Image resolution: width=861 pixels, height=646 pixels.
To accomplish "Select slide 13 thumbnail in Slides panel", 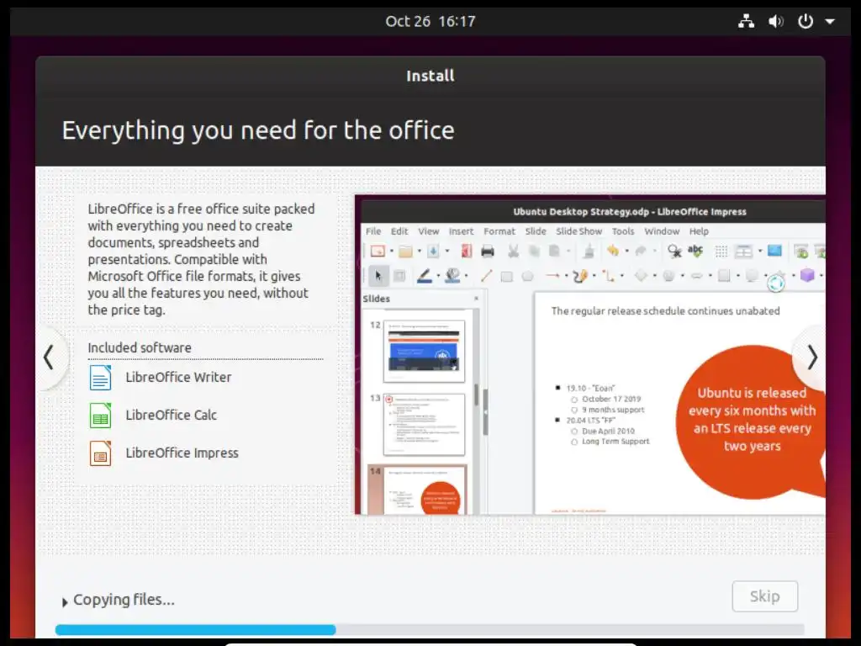I will coord(424,424).
